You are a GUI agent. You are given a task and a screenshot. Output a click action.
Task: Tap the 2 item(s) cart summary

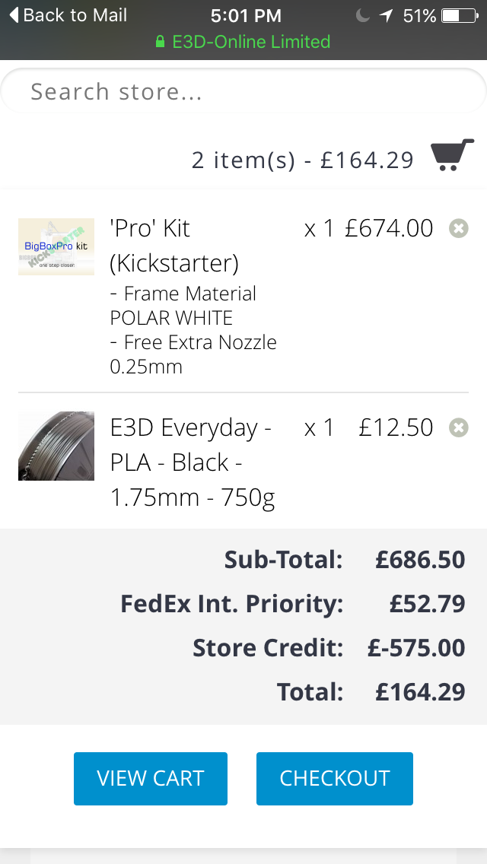tap(302, 160)
